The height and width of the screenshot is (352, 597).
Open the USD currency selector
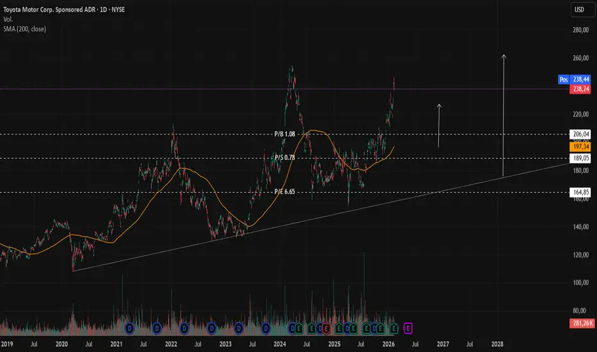tap(582, 10)
